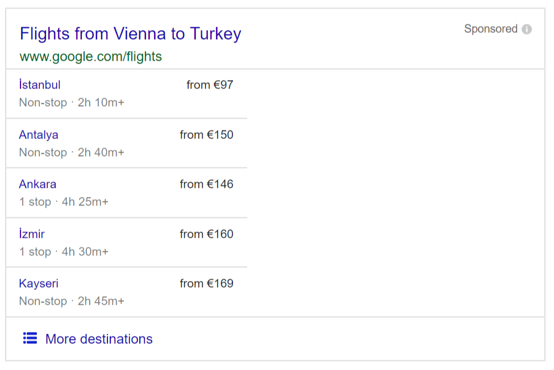Viewport: 554px width, 370px height.
Task: Click the İstanbul price from €97
Action: click(210, 85)
